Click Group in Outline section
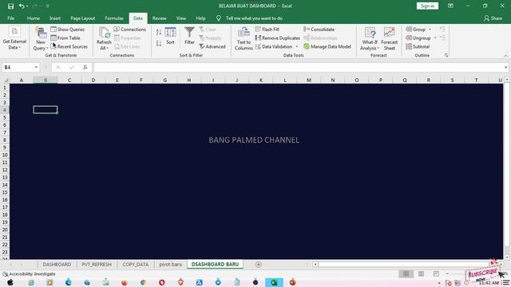This screenshot has height=287, width=511. 416,29
